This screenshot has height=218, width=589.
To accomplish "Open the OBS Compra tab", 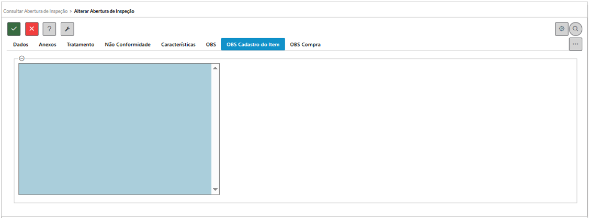I will point(305,45).
